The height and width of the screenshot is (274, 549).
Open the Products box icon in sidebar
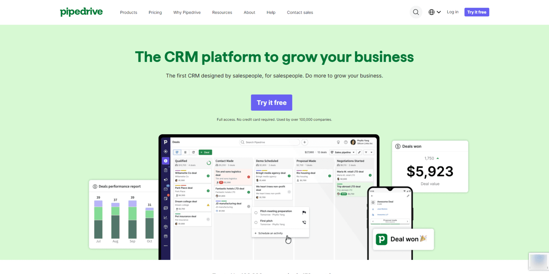pos(166,227)
